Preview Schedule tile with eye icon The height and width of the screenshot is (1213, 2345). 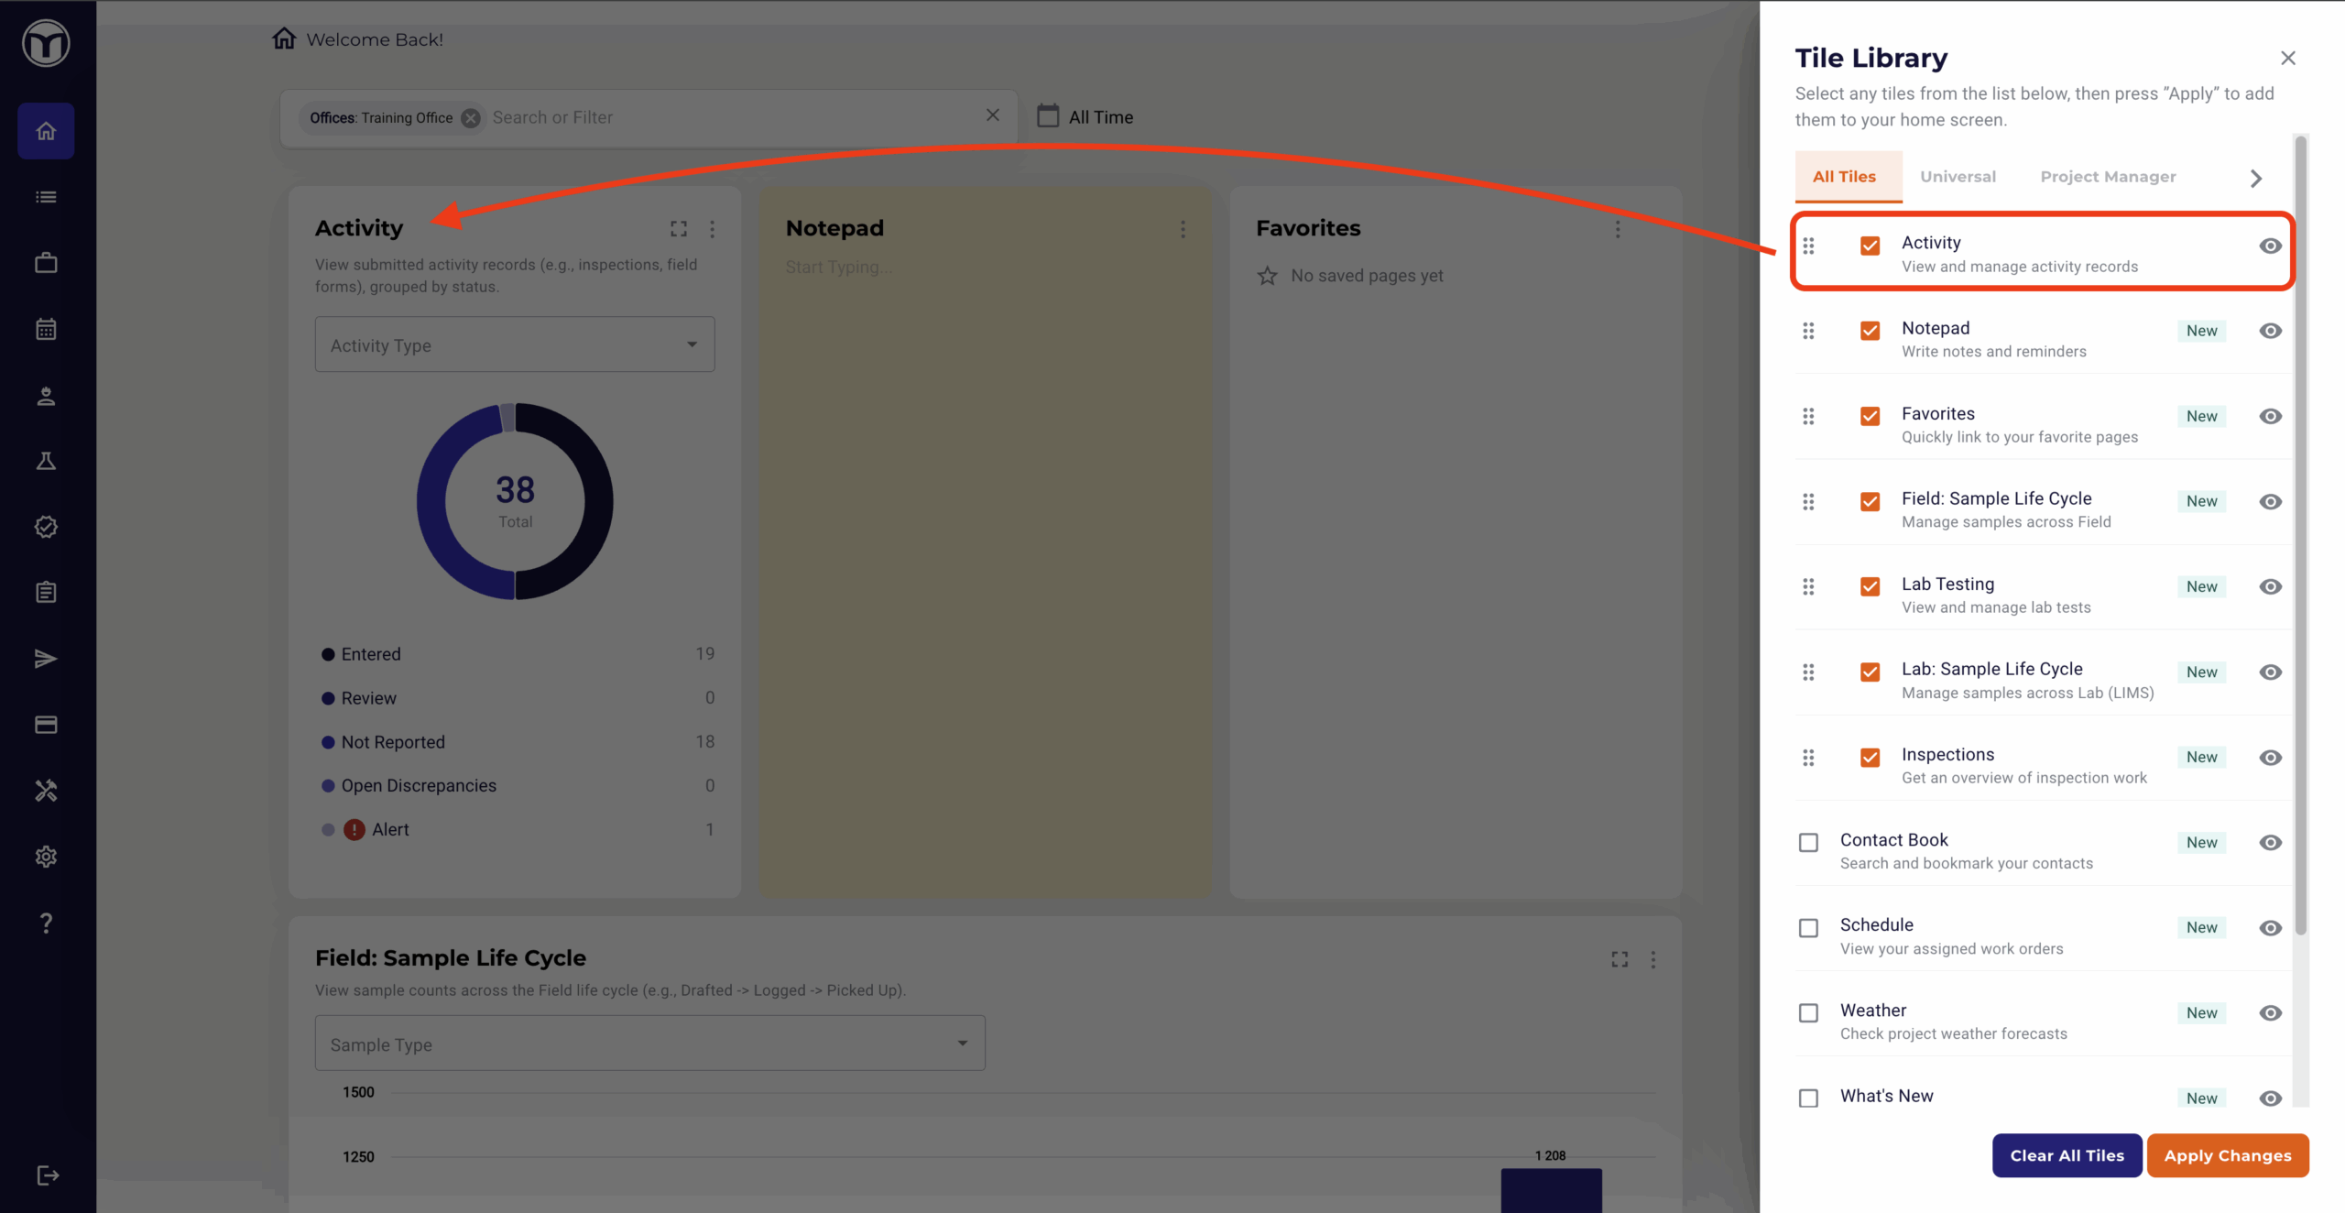coord(2270,928)
